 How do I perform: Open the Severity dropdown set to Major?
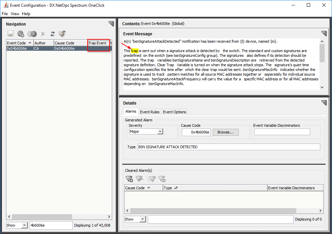(x=146, y=131)
